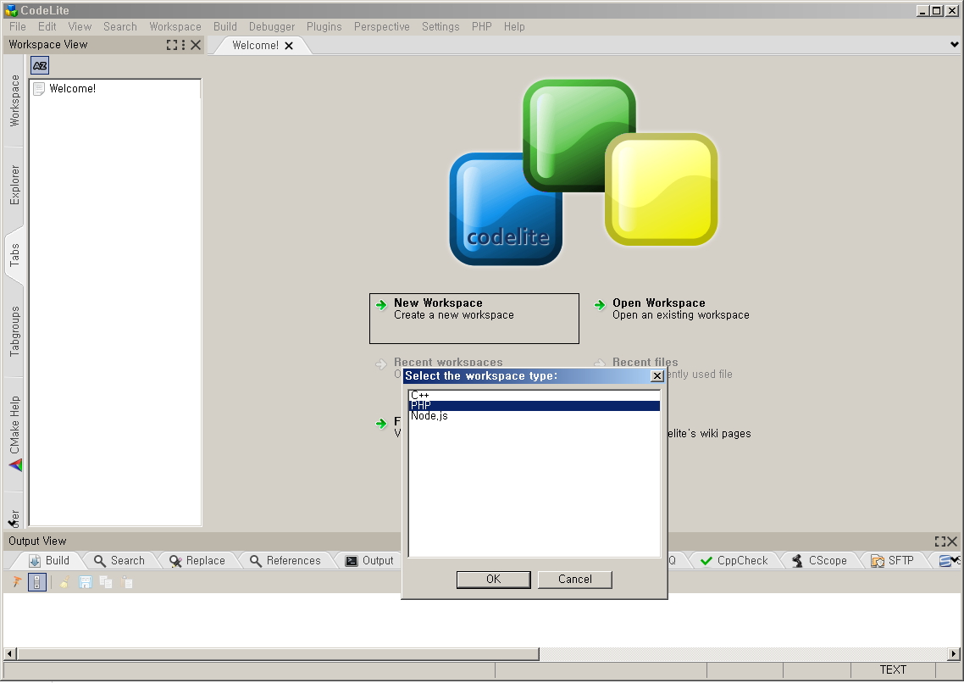The height and width of the screenshot is (683, 964).
Task: Click the build toolbar pin/repeat icon
Action: pos(17,581)
